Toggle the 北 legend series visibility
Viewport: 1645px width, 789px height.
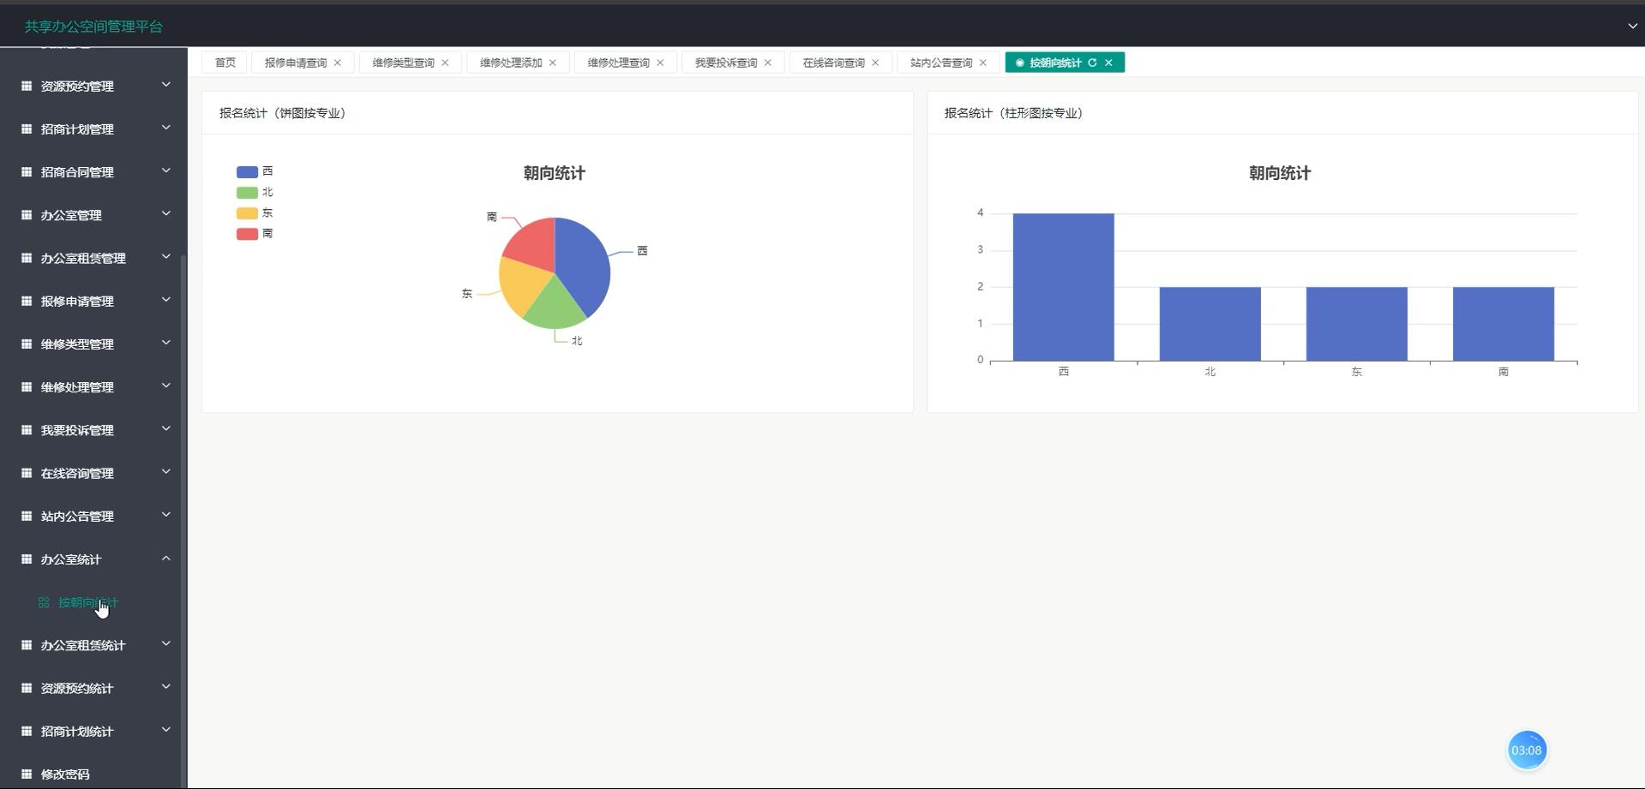255,193
